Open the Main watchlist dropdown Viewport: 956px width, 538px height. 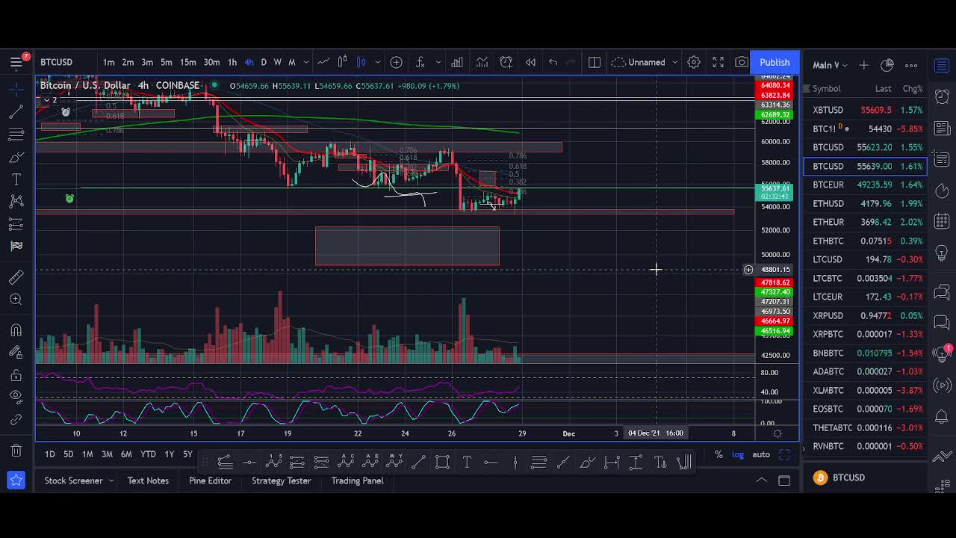point(829,65)
